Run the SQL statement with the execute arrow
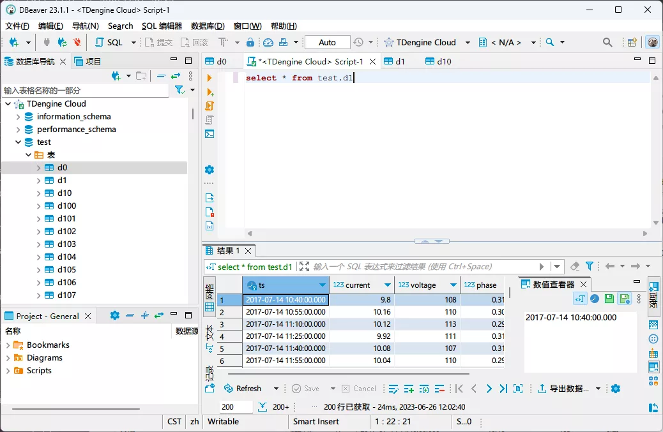The width and height of the screenshot is (663, 432). [210, 78]
